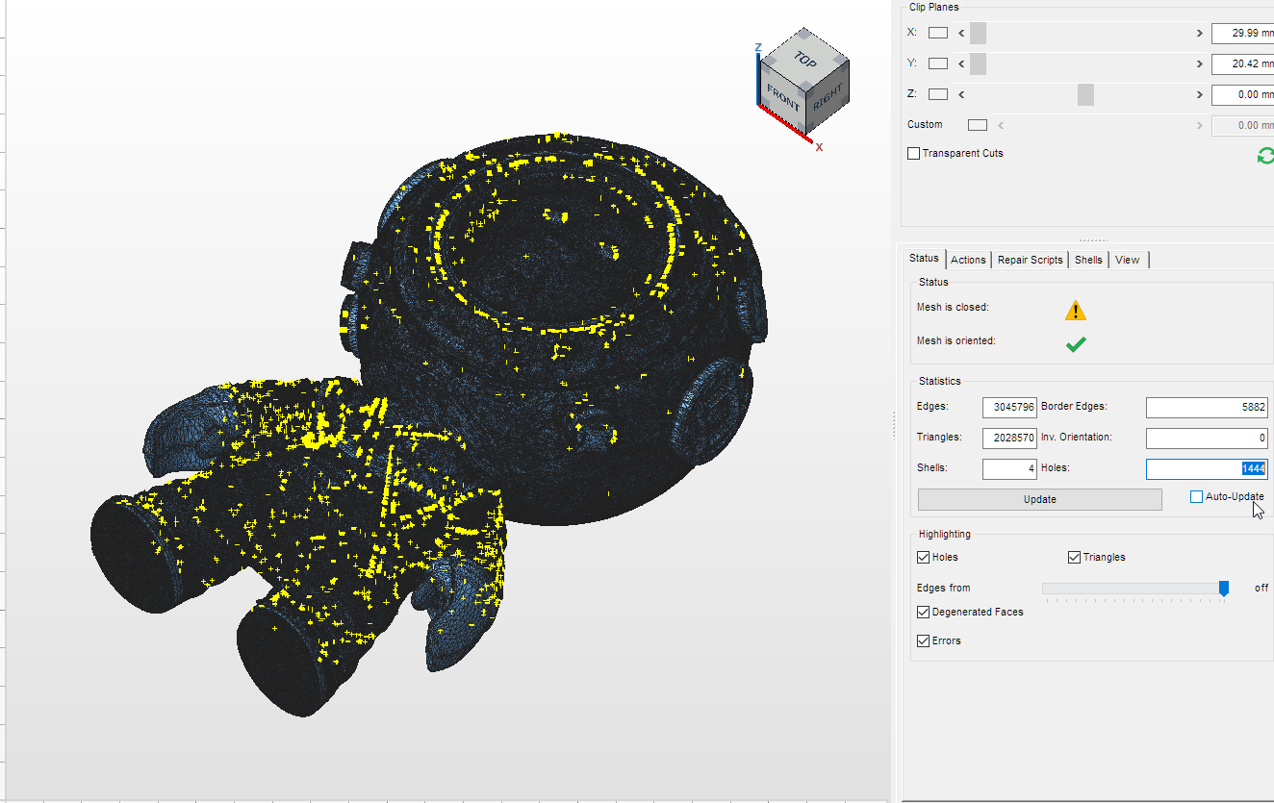Click the 'Mesh is oriented:' label

[x=956, y=340]
